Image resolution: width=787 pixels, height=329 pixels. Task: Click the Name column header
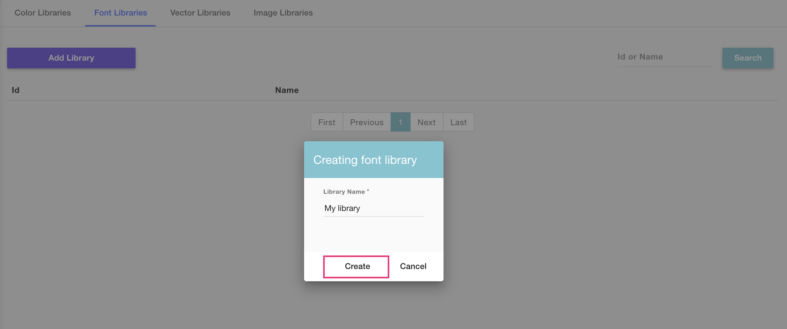pos(287,90)
